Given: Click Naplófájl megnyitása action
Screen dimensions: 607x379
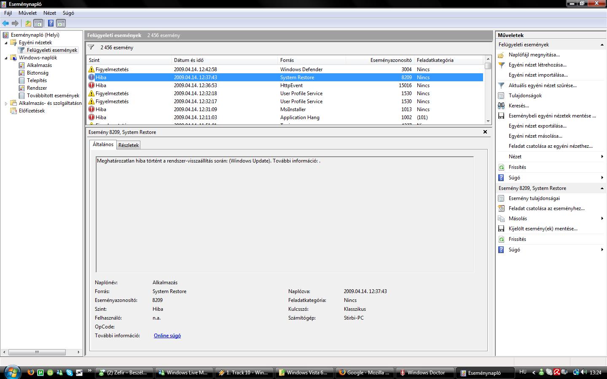Looking at the screenshot, I should [534, 55].
